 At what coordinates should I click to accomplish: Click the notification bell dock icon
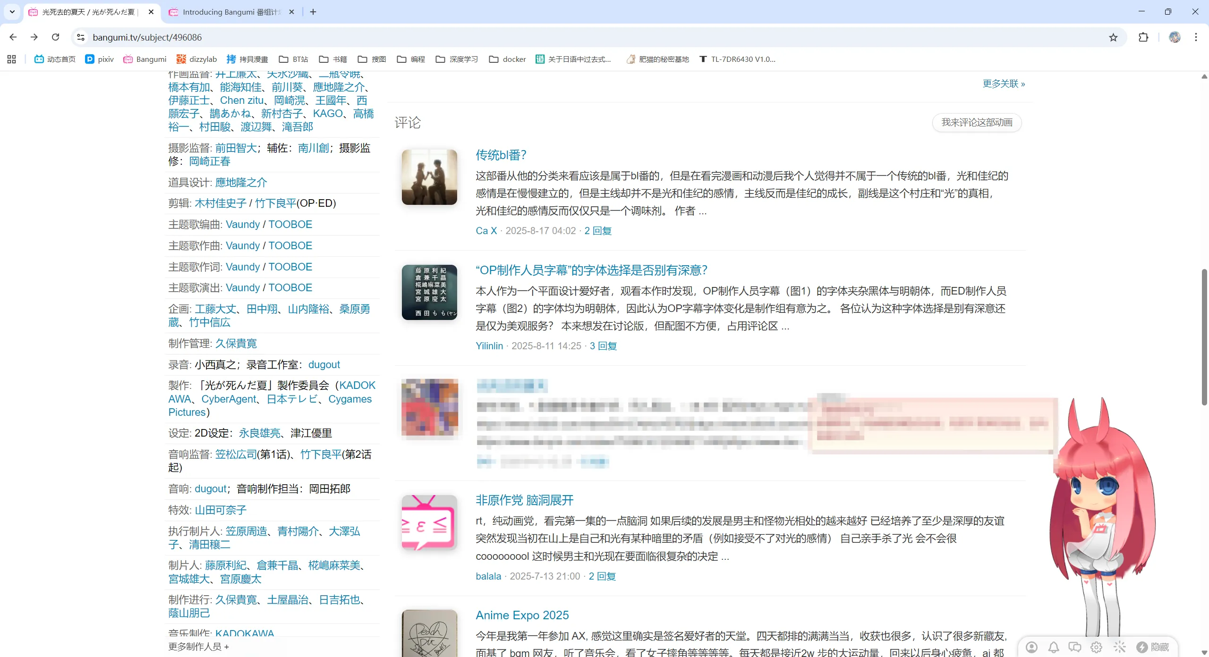pyautogui.click(x=1054, y=647)
